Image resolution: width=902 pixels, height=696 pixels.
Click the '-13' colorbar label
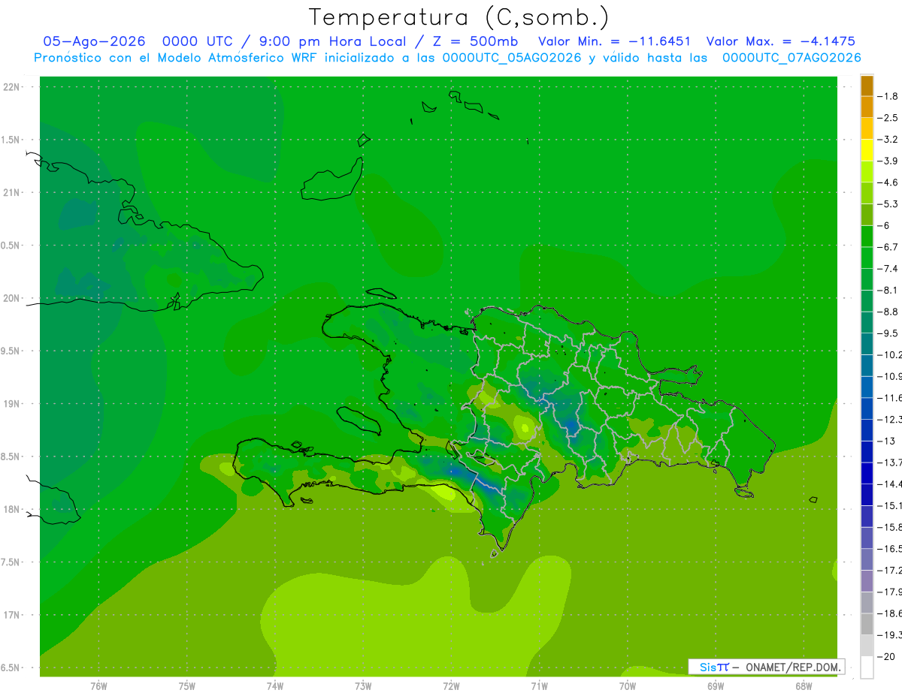click(x=887, y=441)
